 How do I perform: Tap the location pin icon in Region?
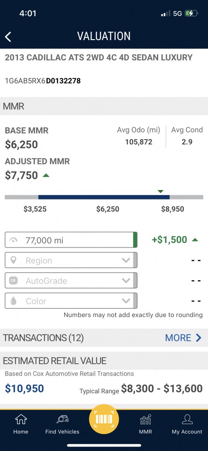(13, 260)
